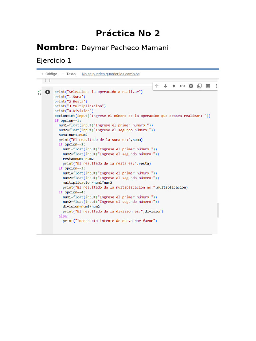Click code line print("1.Suma")

pyautogui.click(x=70, y=97)
